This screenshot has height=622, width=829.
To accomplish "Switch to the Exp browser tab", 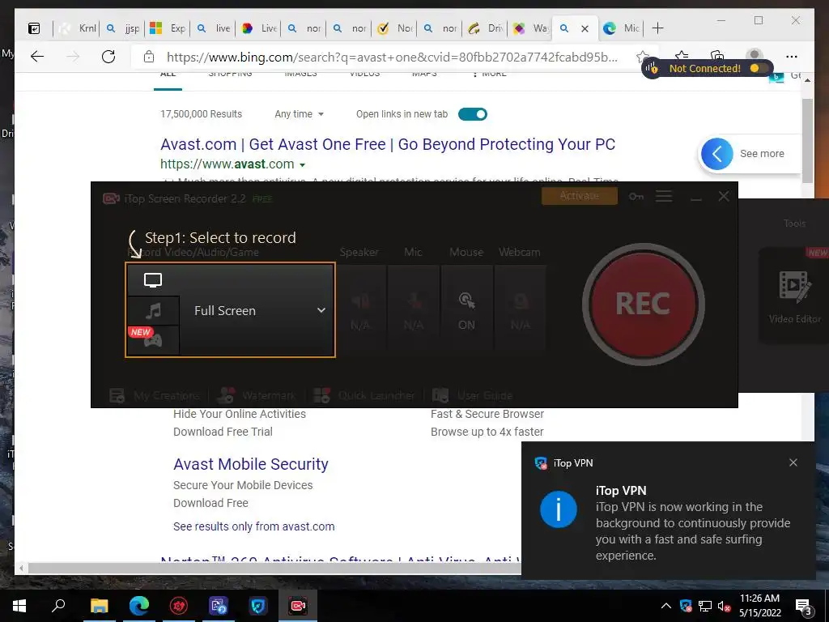I will (x=168, y=28).
